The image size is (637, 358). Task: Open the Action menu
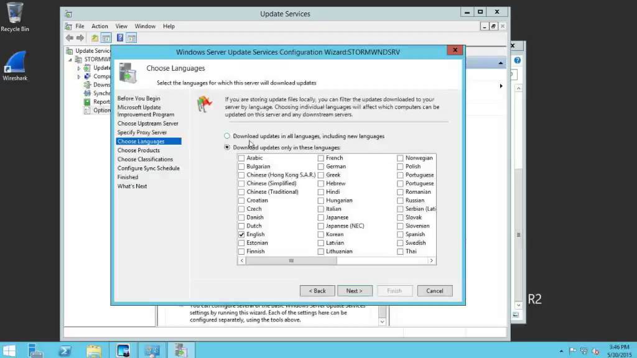tap(100, 26)
